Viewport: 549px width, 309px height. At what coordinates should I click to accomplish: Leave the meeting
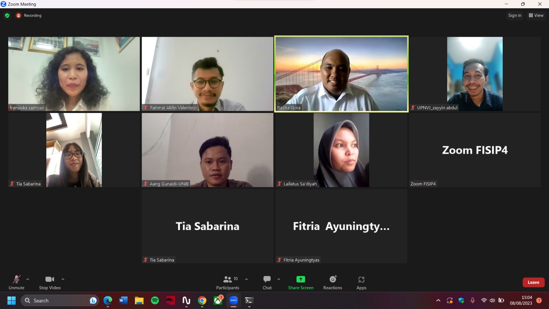pyautogui.click(x=533, y=282)
